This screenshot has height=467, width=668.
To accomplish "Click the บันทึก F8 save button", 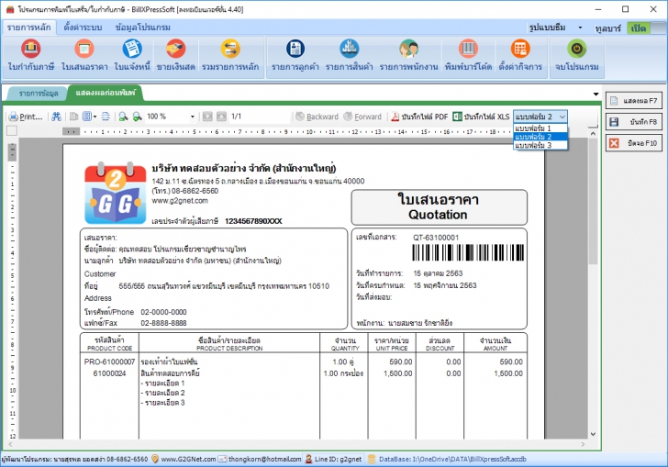I will point(634,122).
